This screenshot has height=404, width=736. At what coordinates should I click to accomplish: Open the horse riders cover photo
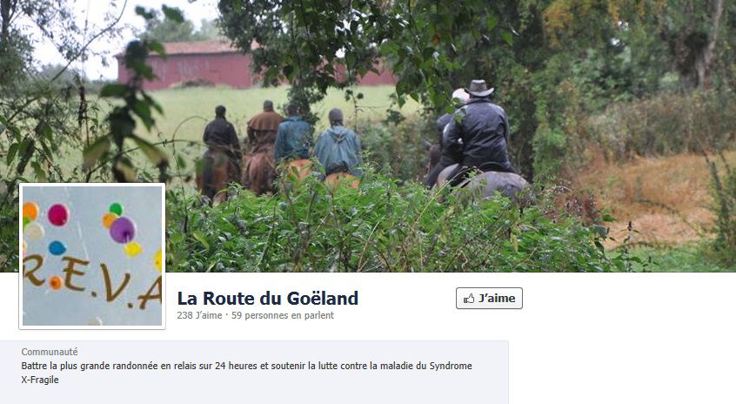pos(368,136)
